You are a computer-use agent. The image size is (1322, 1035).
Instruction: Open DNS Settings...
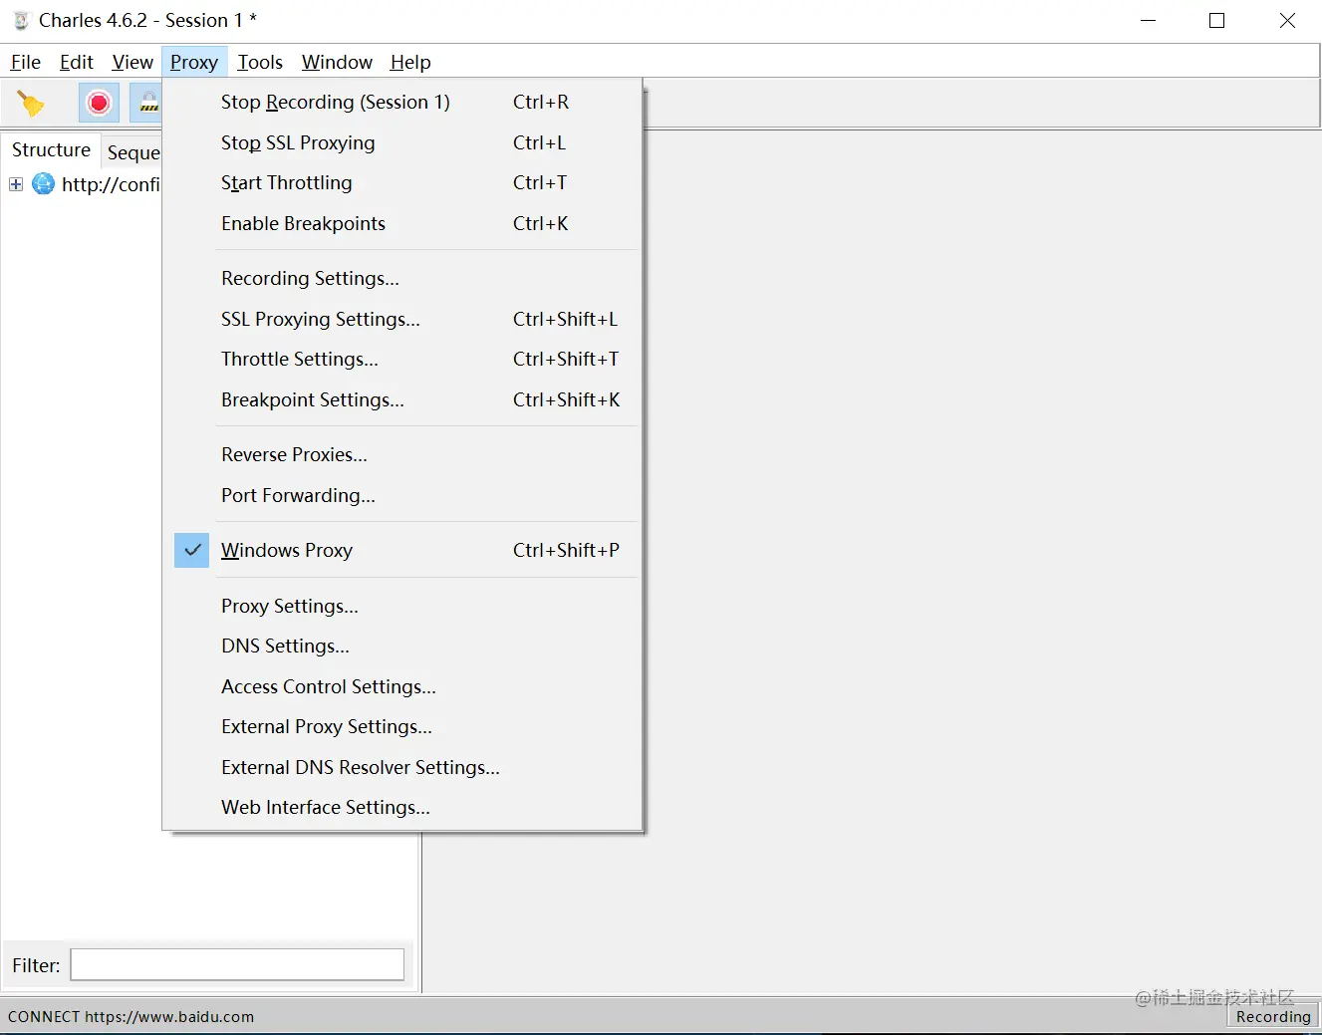click(x=402, y=646)
